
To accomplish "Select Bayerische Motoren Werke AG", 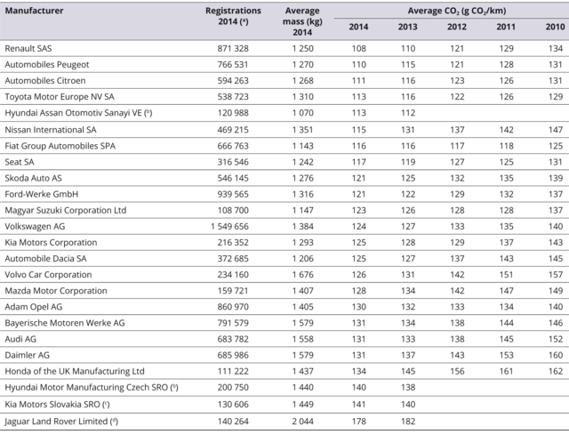I will (x=65, y=323).
